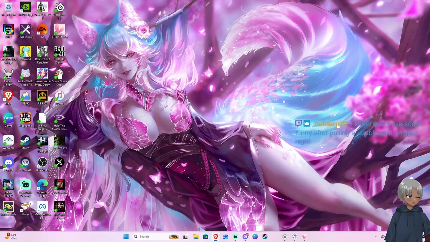Click the batderp22 chat username

[331, 124]
